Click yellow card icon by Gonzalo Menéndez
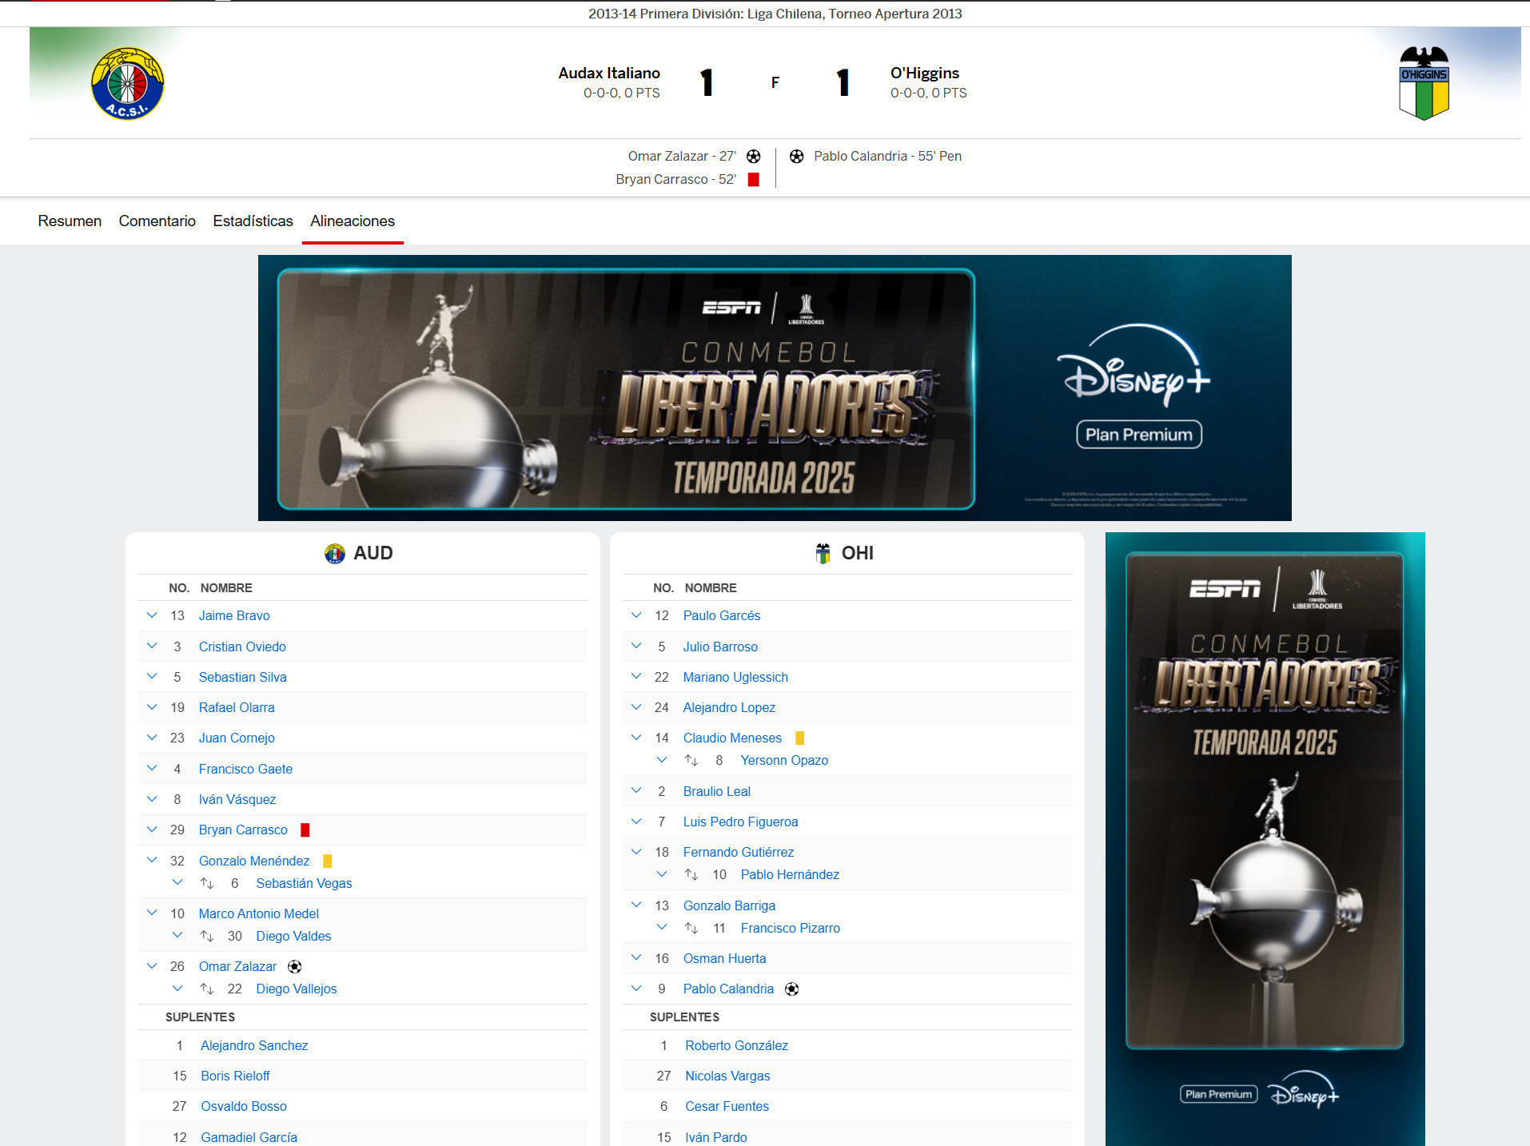1530x1146 pixels. point(327,861)
